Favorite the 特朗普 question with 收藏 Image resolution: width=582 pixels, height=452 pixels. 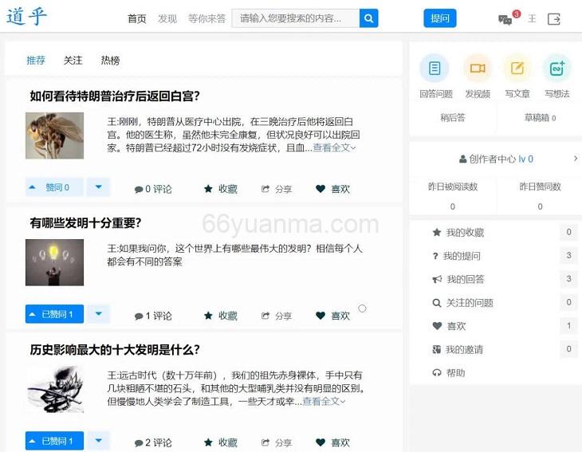221,189
